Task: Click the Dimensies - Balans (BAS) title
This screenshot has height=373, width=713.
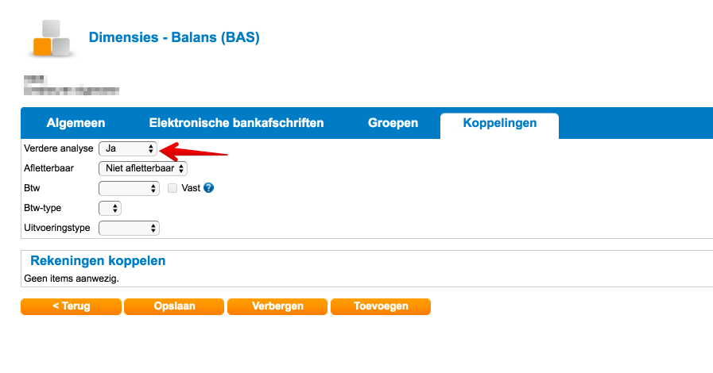Action: pos(174,37)
